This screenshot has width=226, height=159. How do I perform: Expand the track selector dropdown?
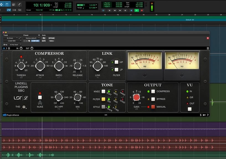(x=11, y=38)
